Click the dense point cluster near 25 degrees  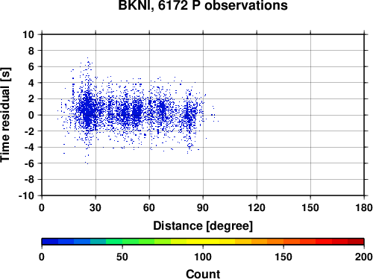87,110
